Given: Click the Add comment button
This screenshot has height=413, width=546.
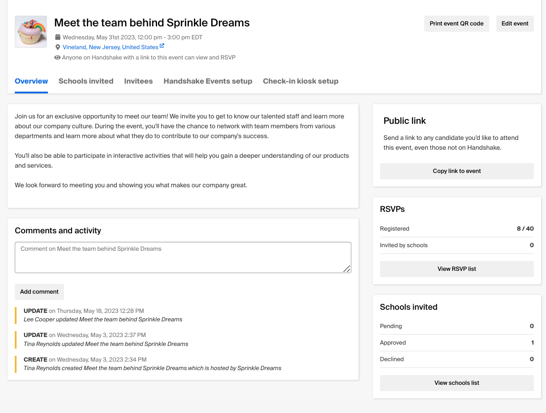Looking at the screenshot, I should [x=39, y=291].
